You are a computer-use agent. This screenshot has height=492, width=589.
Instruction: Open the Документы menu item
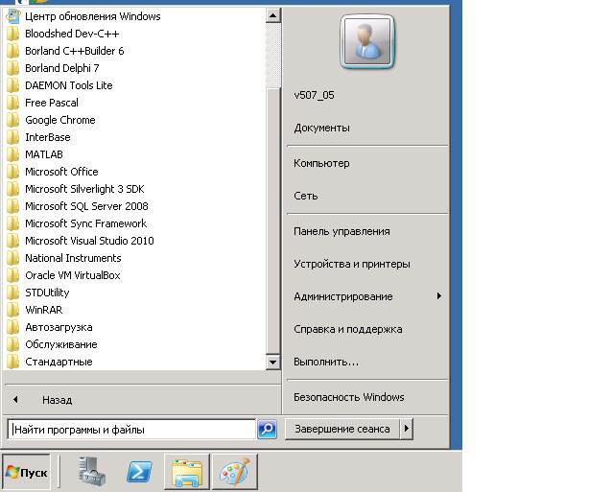[x=321, y=129]
